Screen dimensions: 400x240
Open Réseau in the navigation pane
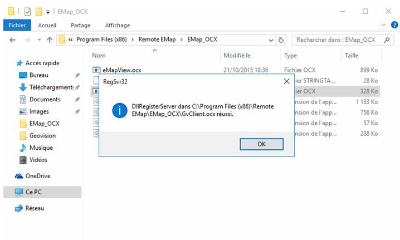[x=35, y=208]
